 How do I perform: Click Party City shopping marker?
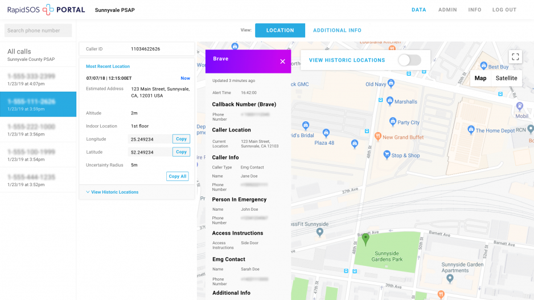393,121
